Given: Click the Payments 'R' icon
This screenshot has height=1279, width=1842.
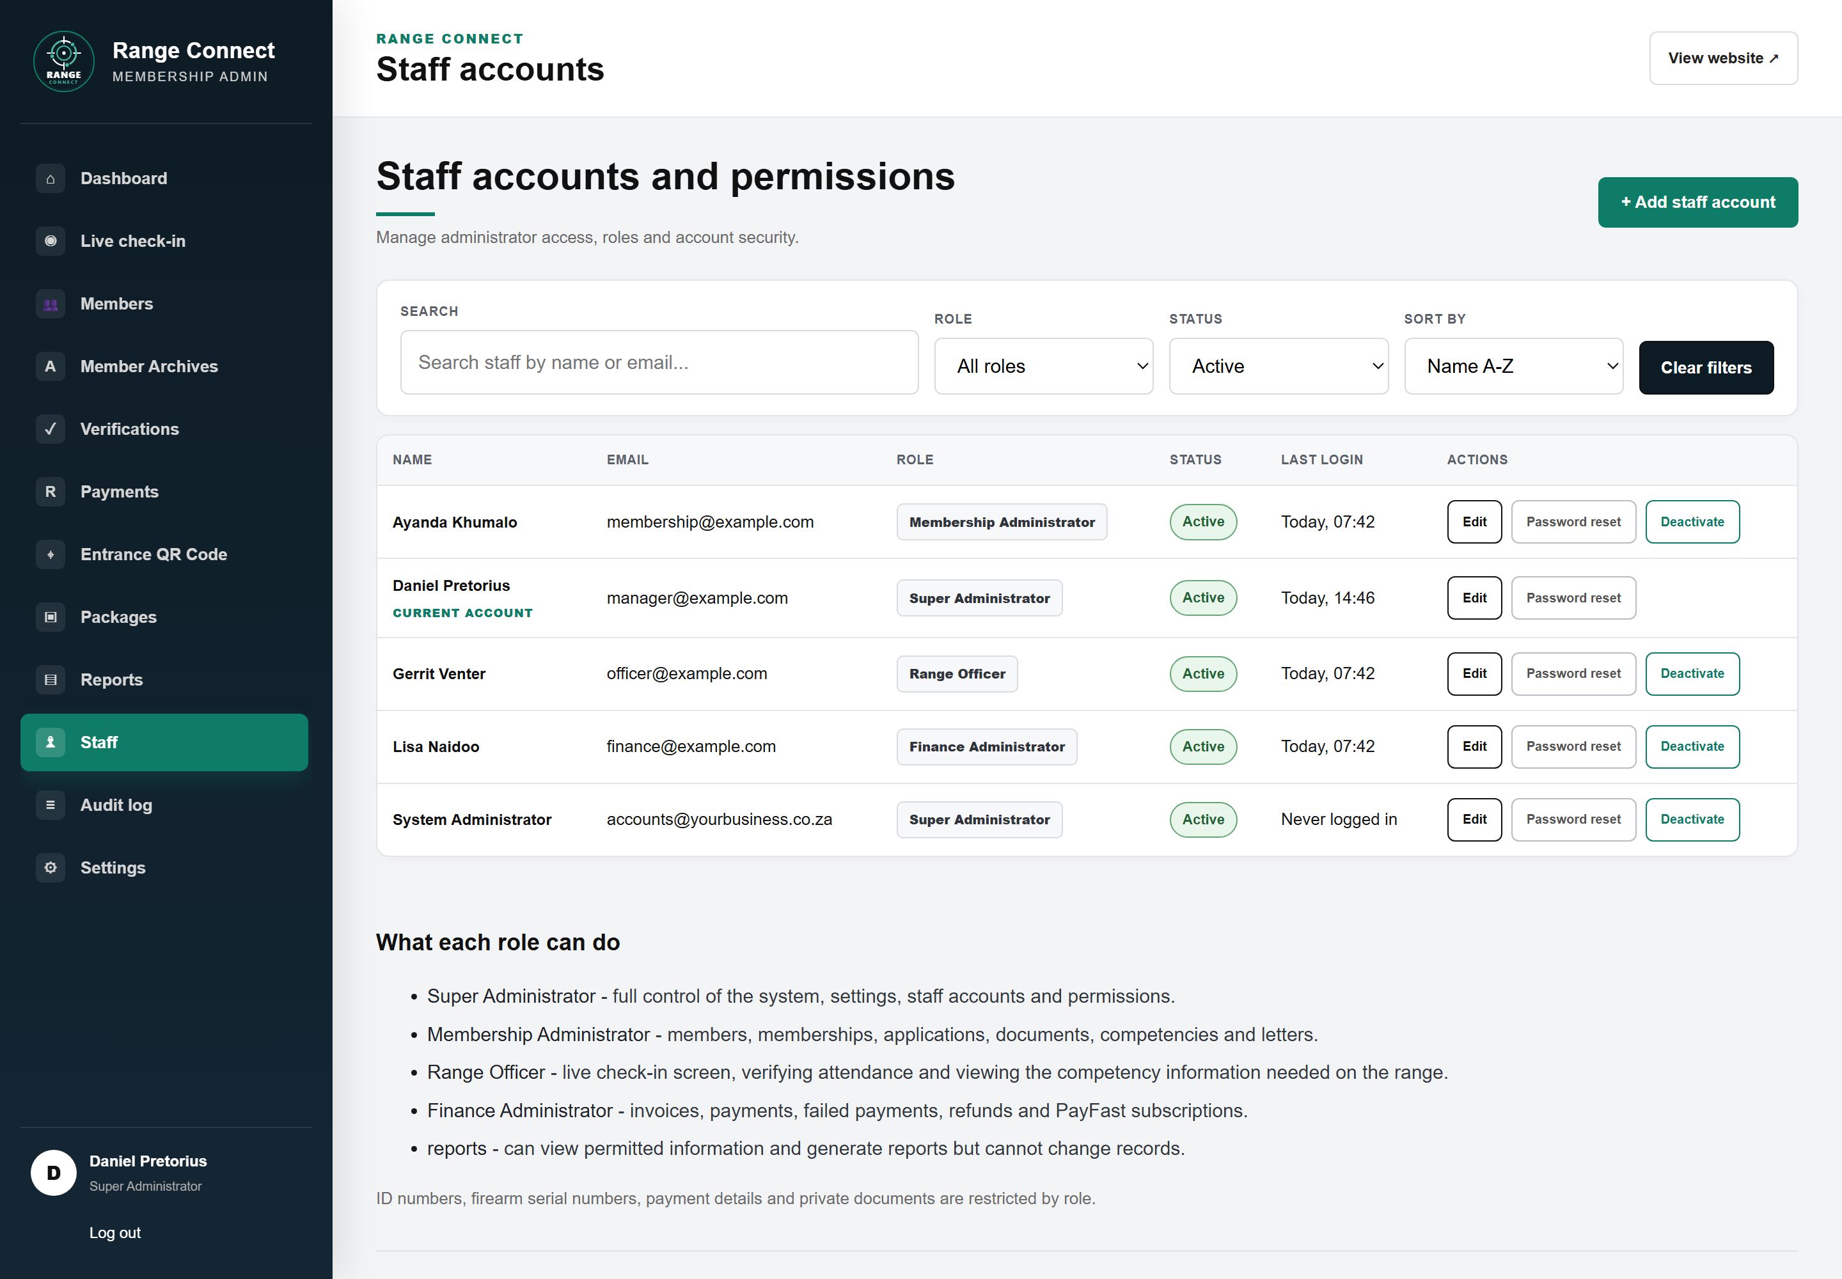Looking at the screenshot, I should click(51, 491).
